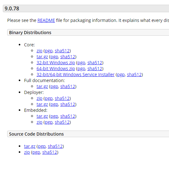The image size is (169, 171).
Task: Open the README file link
Action: tap(46, 20)
